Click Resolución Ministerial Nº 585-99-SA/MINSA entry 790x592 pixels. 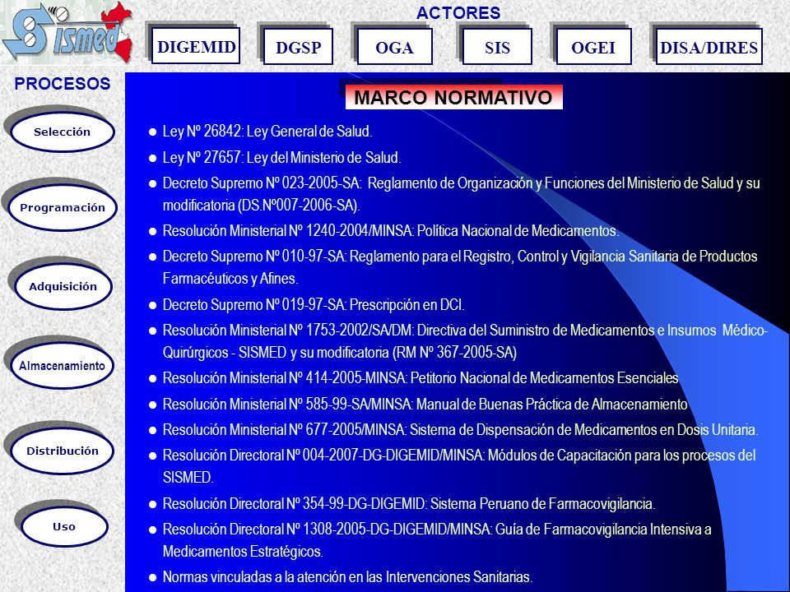tap(425, 405)
